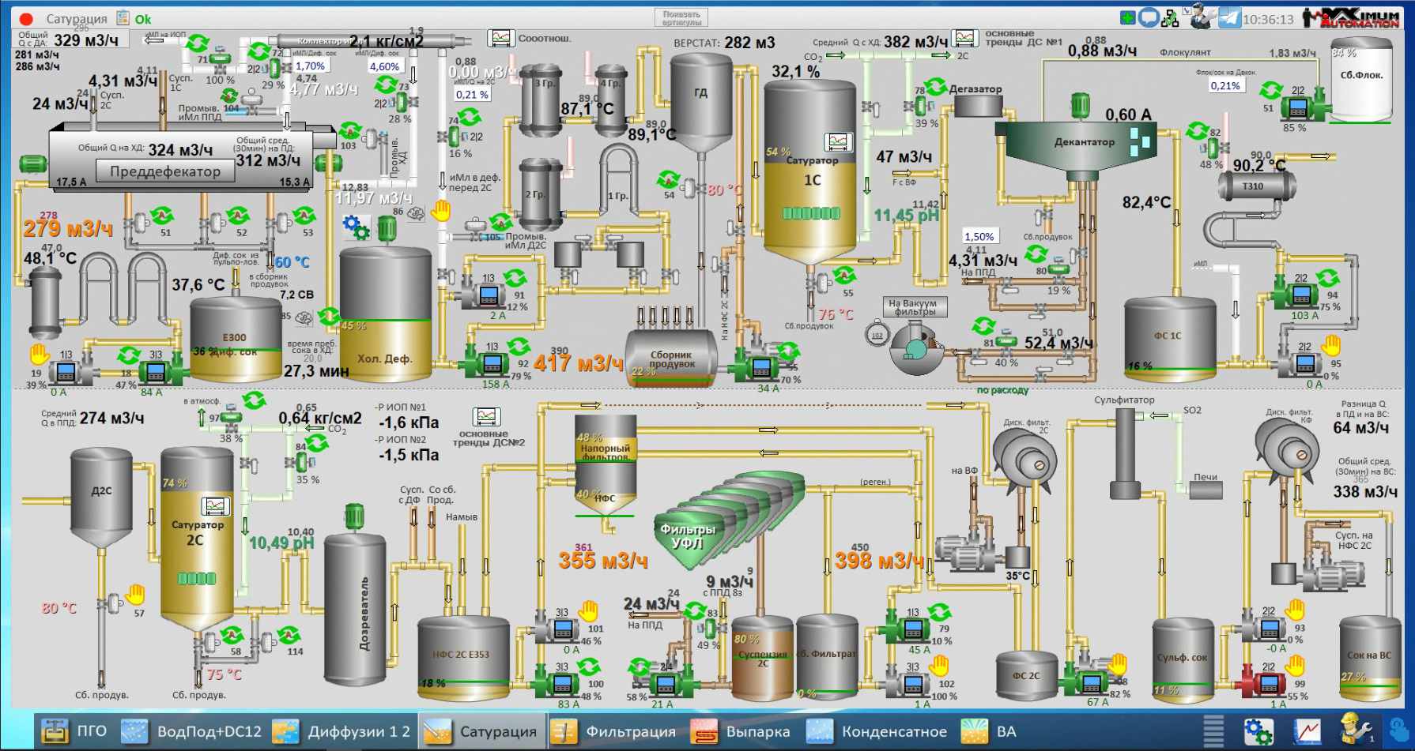Image resolution: width=1415 pixels, height=751 pixels.
Task: Toggle manual hand icon beside valve 57
Action: tap(136, 593)
